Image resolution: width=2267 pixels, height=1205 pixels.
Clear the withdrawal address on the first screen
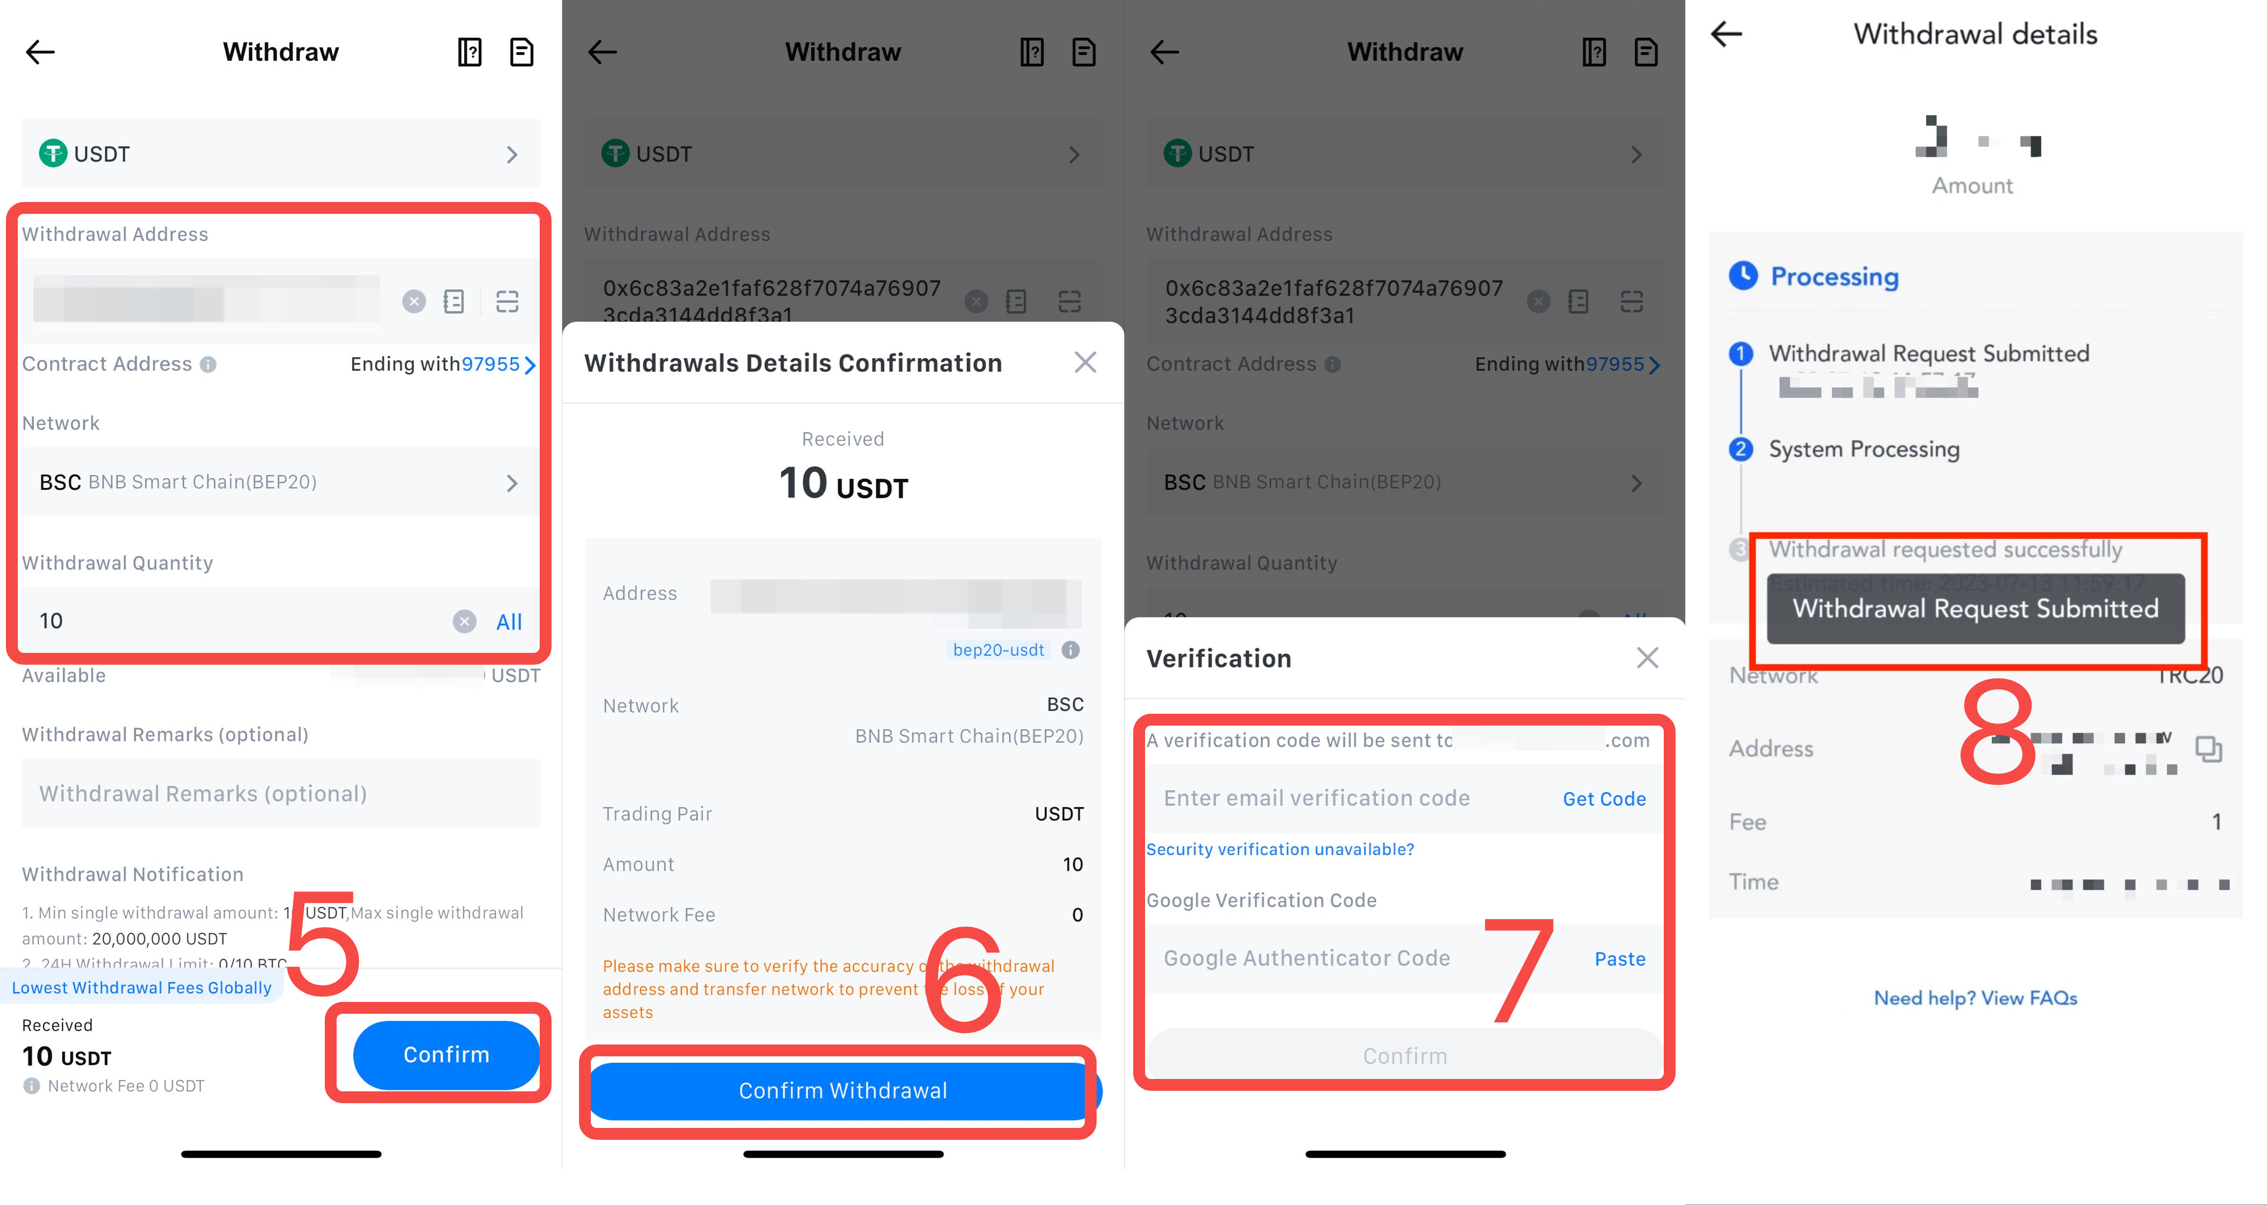pyautogui.click(x=414, y=302)
